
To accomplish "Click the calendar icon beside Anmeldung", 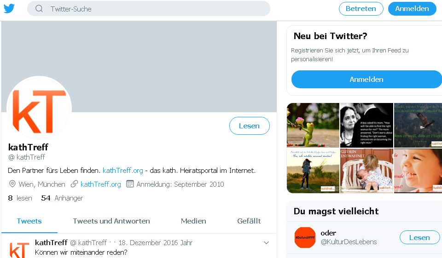I will (130, 184).
